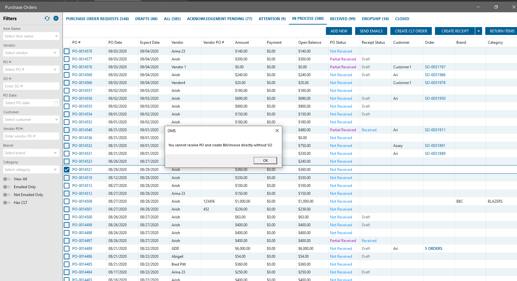Turn on the Not Emailed Only switch

pyautogui.click(x=7, y=195)
